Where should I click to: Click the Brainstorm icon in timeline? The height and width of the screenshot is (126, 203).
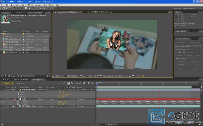click(89, 83)
